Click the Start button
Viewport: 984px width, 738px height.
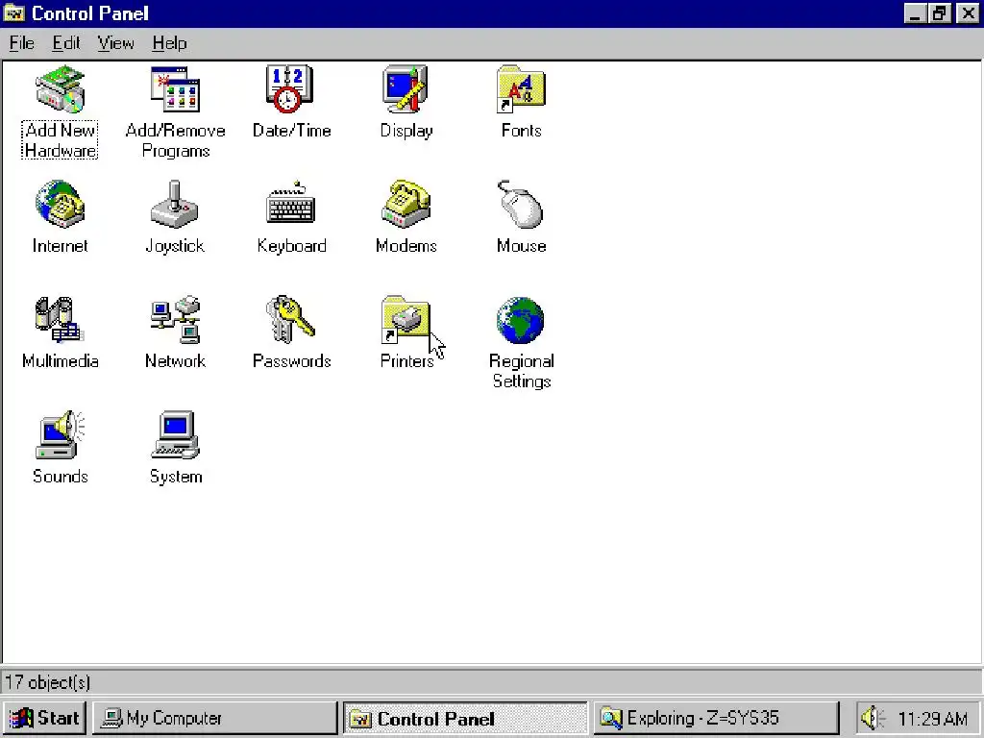[x=44, y=718]
